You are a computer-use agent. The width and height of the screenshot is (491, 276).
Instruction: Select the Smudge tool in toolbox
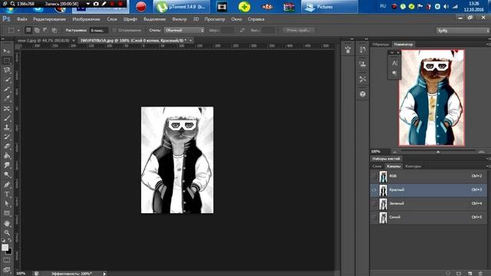coord(7,165)
